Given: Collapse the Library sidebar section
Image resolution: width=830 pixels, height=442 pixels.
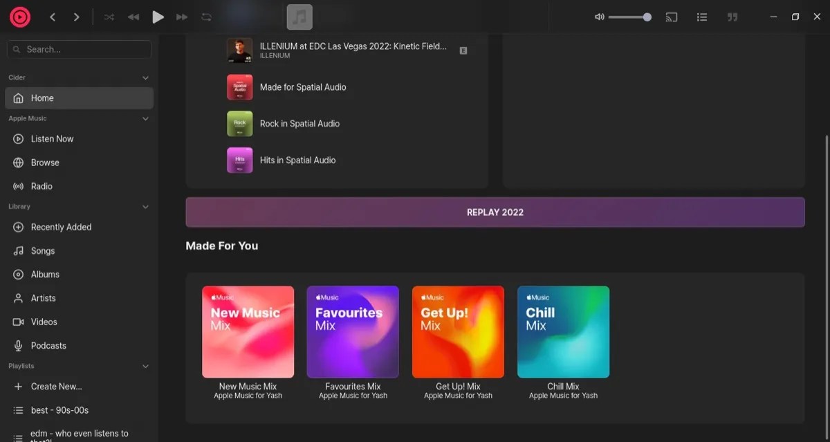Looking at the screenshot, I should tap(145, 206).
